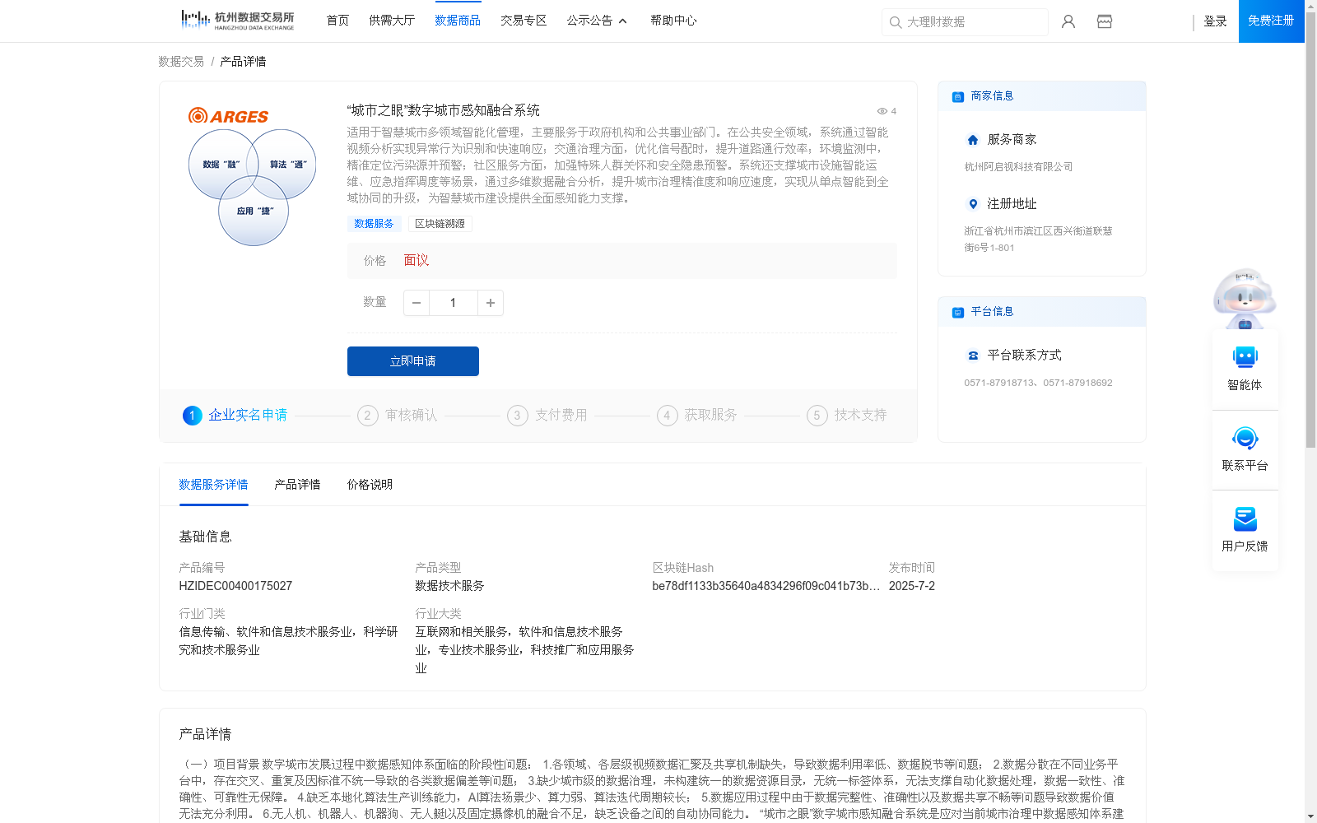The height and width of the screenshot is (823, 1317).
Task: Click the 平台联系方式 telephone icon
Action: click(x=973, y=356)
